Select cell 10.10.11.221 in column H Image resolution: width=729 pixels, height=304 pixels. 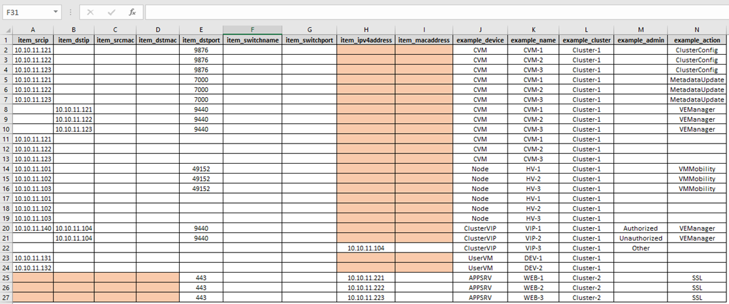click(366, 277)
